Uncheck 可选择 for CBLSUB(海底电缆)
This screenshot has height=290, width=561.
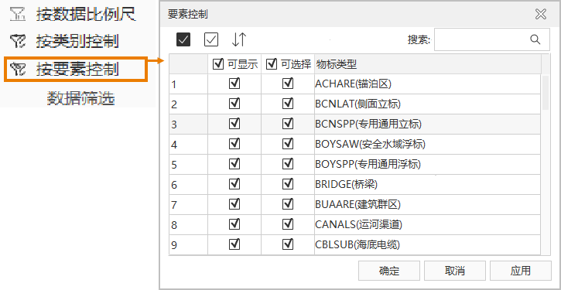coord(288,244)
